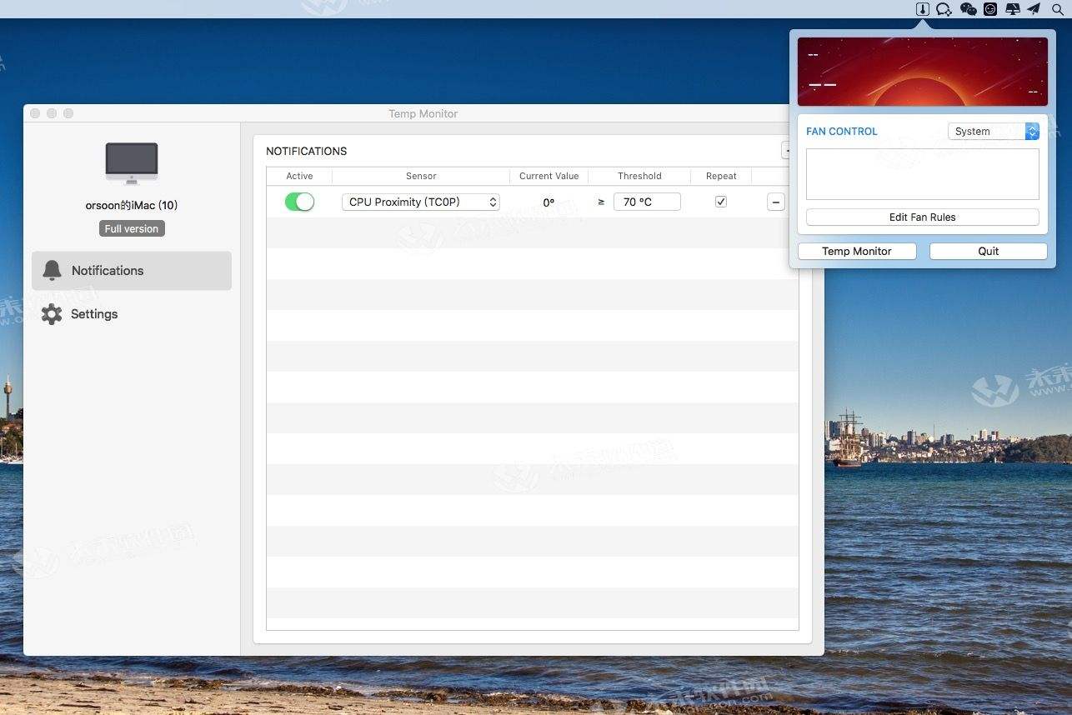Click the Spotlight search magnifier icon
1072x715 pixels.
click(x=1057, y=9)
